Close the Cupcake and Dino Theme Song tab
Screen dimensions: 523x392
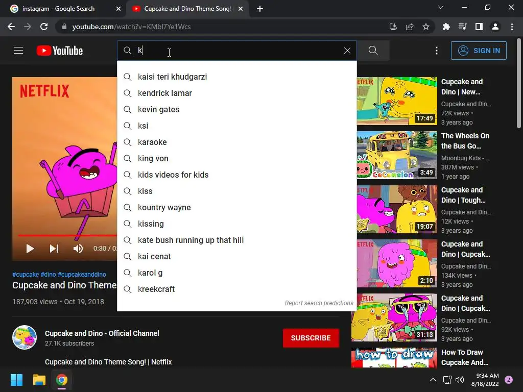241,9
